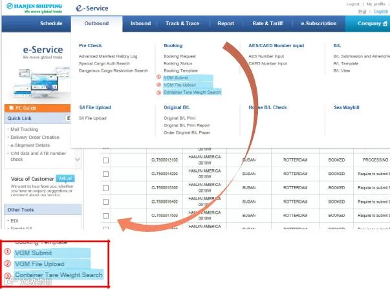Open C/M data and ATB number check

[x=38, y=156]
